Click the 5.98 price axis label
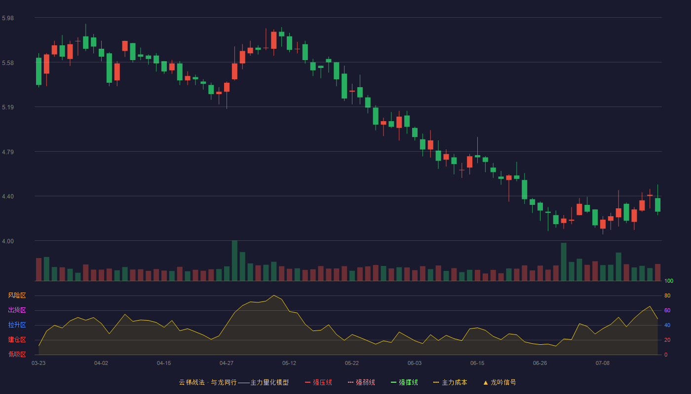Viewport: 691px width, 394px height. point(8,18)
